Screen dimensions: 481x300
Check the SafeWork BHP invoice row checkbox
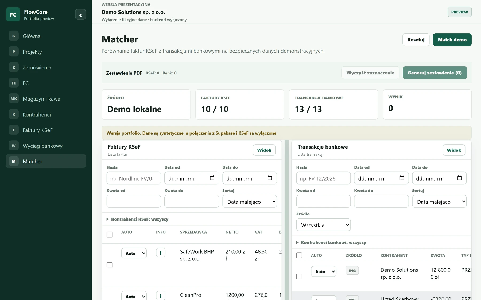pyautogui.click(x=110, y=265)
